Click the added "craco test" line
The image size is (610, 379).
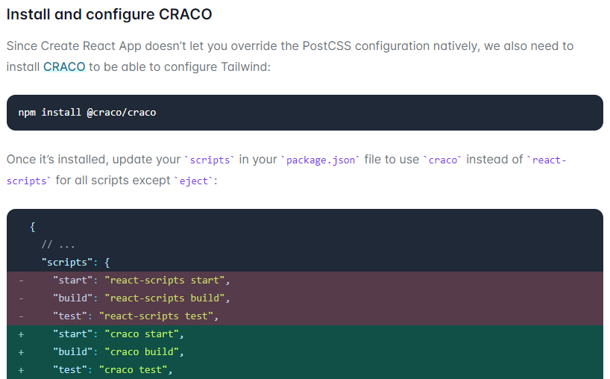305,369
